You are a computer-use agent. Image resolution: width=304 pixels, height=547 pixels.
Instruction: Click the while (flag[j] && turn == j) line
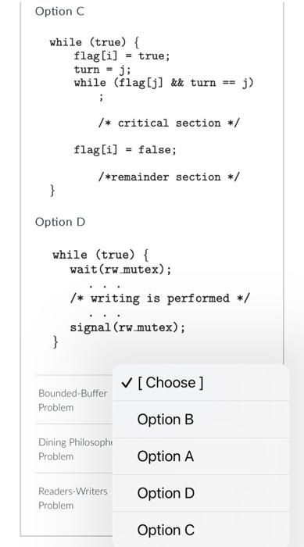163,83
